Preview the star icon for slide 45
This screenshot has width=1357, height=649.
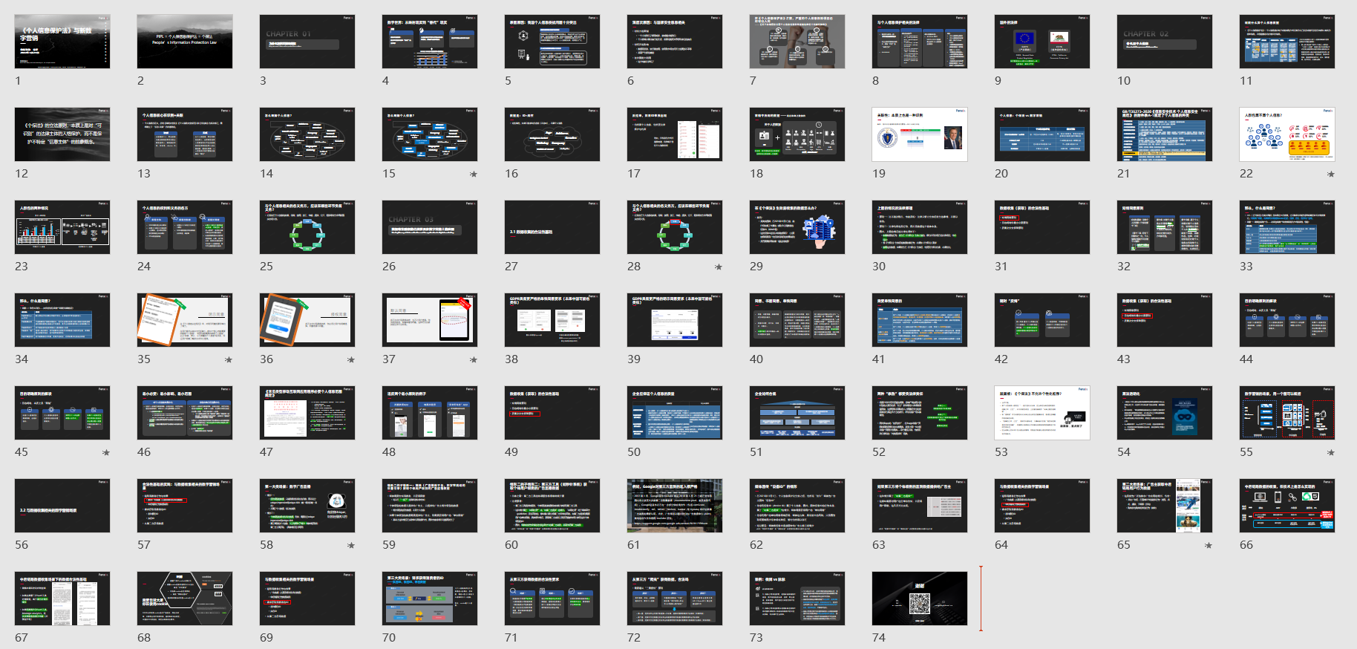click(x=106, y=453)
